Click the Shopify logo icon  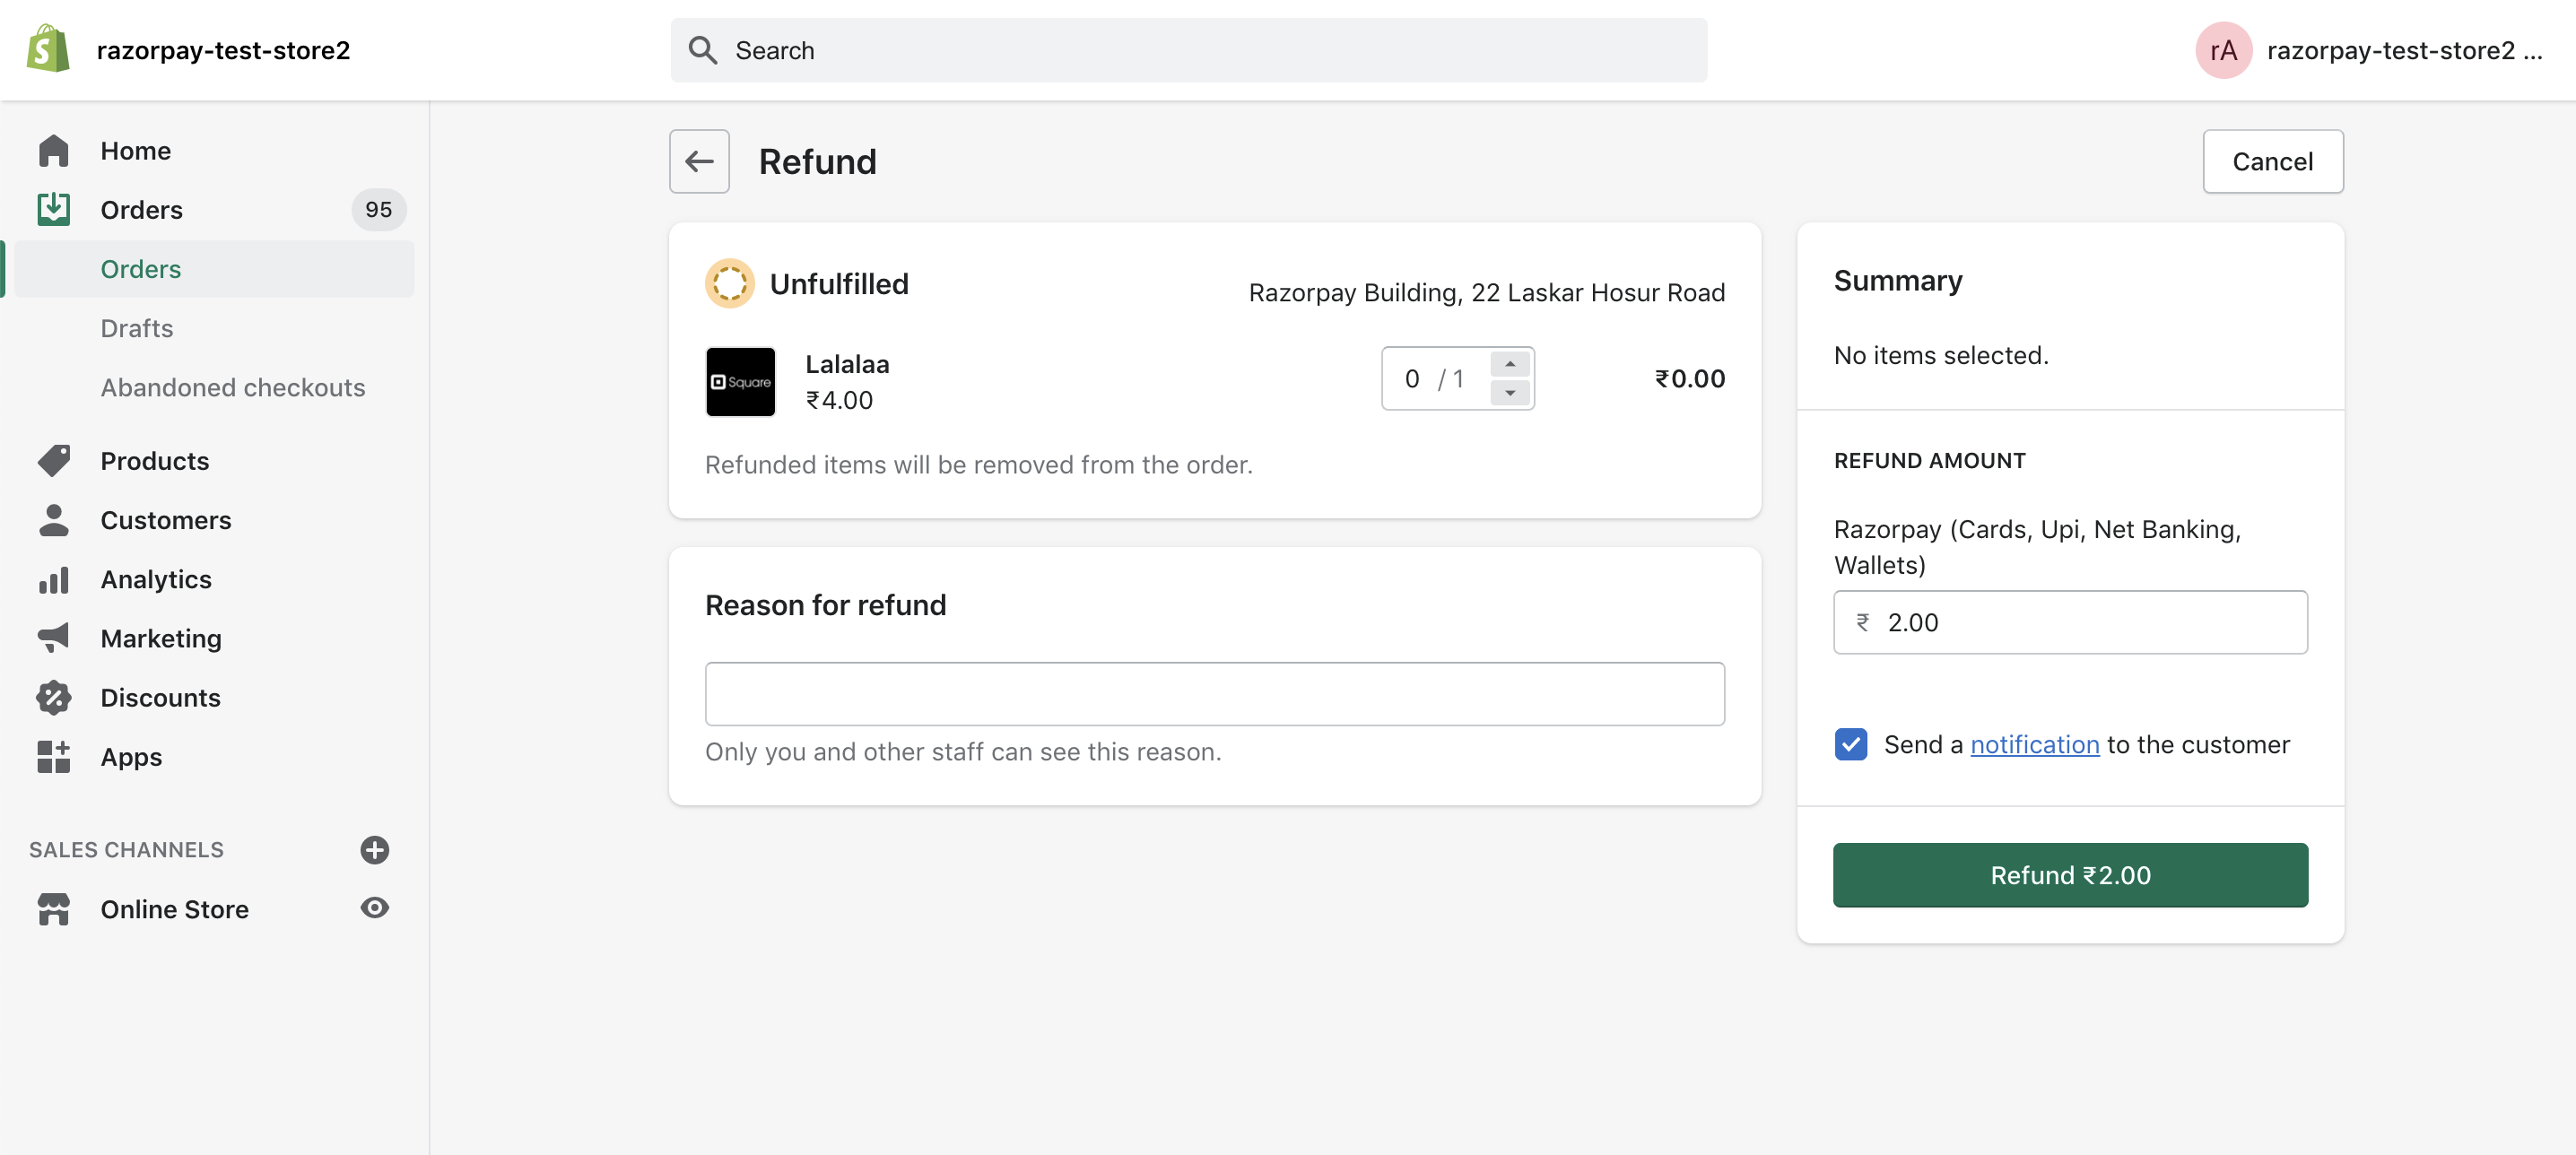pyautogui.click(x=48, y=49)
